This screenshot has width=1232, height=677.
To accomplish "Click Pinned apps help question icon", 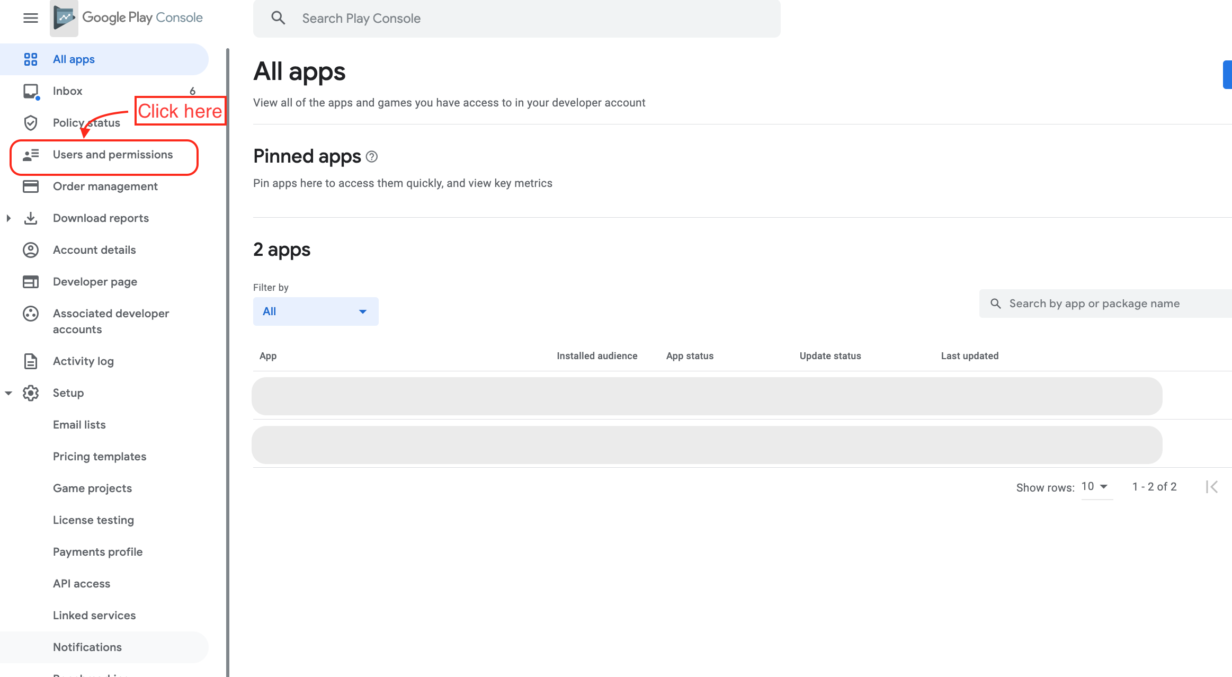I will tap(372, 157).
